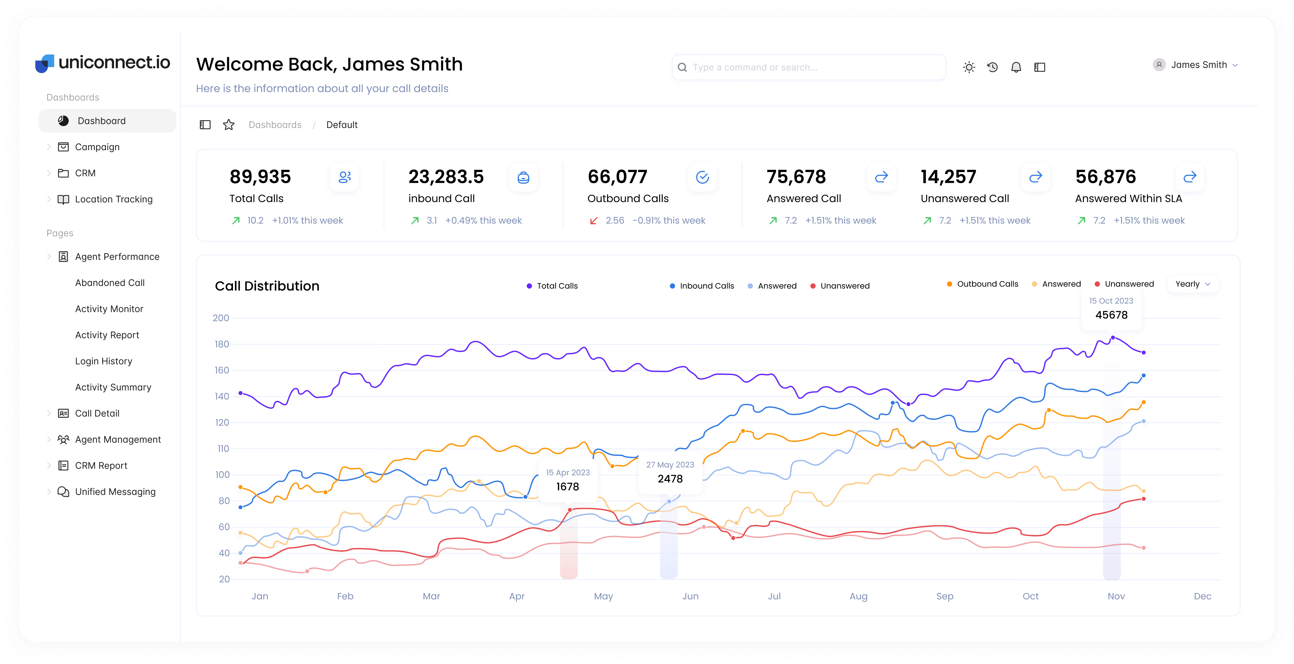Toggle Unanswered legend under Inbound Calls
Screen dimensions: 1294x664
click(x=840, y=286)
